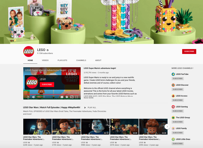
Task: Click the LEGO Access channel avatar
Action: (173, 96)
